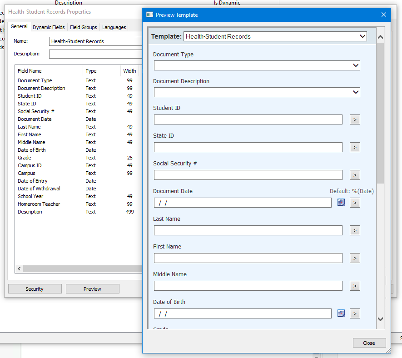Click the Preview Template window icon
Viewport: 402px width, 358px height.
pyautogui.click(x=149, y=15)
